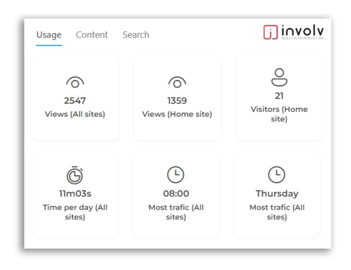Viewport: 351px width, 270px height.
Task: Click the person icon for Visitors
Action: (x=279, y=77)
